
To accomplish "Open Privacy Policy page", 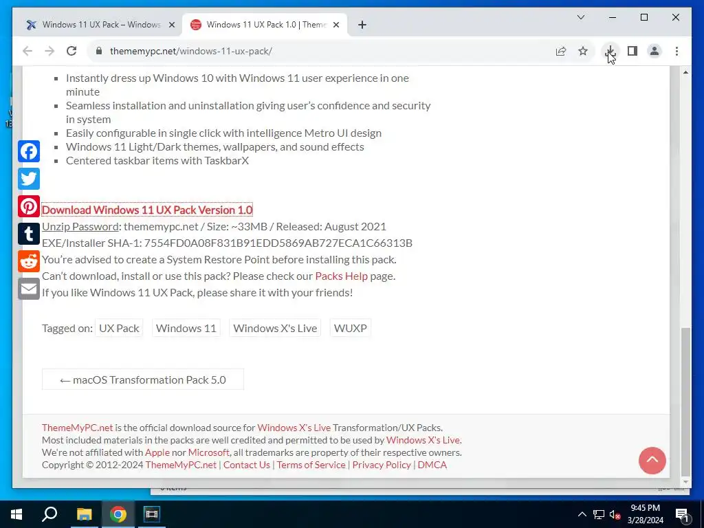I will (x=381, y=465).
